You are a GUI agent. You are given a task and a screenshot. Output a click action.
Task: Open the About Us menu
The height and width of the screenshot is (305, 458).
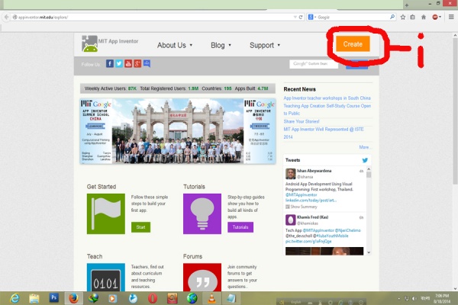tap(175, 45)
